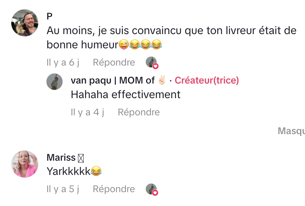Viewport: 305px width, 206px height.
Task: Click Répondre under P's comment
Action: 114,62
